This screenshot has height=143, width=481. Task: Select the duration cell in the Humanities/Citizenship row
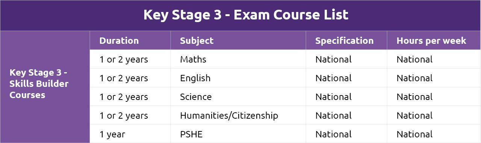click(130, 115)
